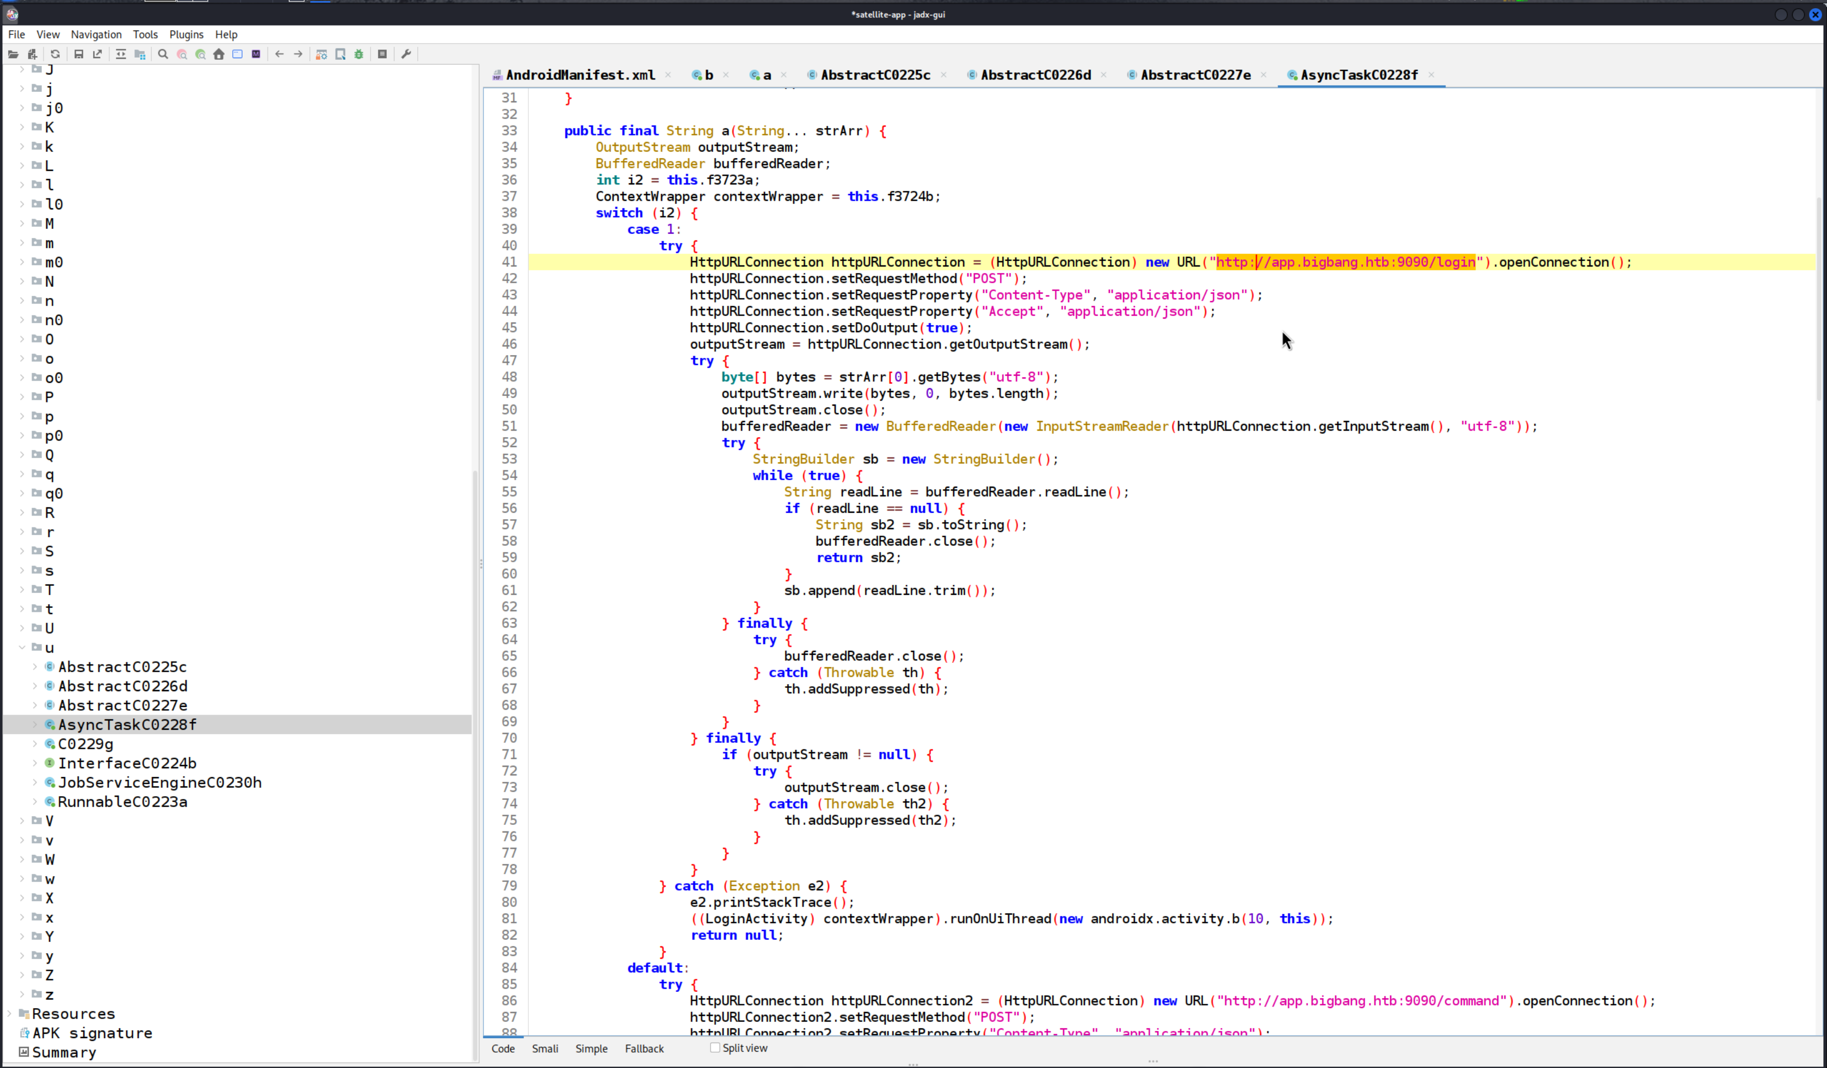Expand the V package folder
The height and width of the screenshot is (1068, 1827).
pyautogui.click(x=22, y=821)
